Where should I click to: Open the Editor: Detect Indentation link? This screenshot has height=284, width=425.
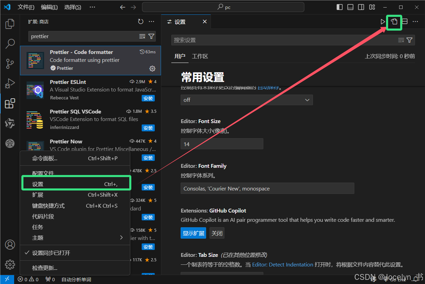coord(283,265)
